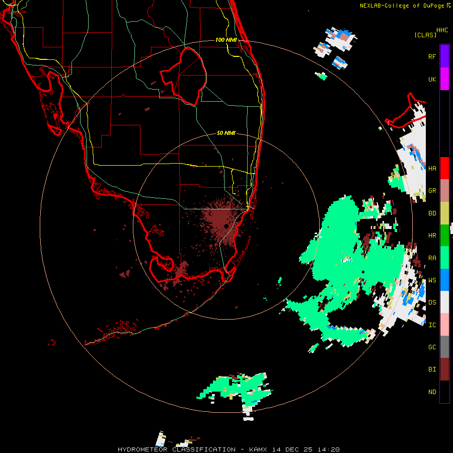The image size is (453, 453).
Task: Click the HA legend label text
Action: click(432, 169)
